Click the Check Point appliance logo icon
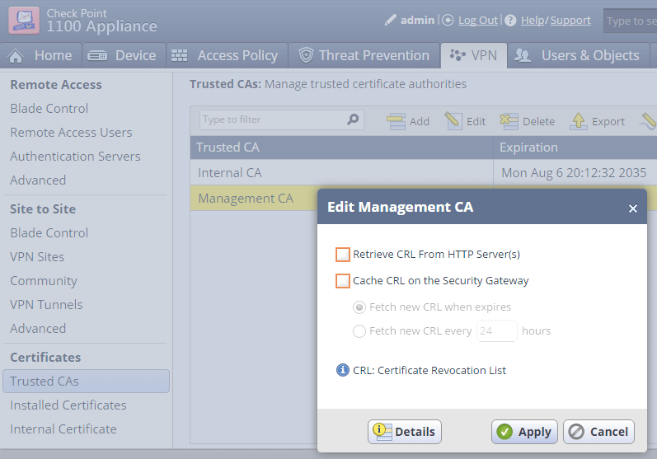The width and height of the screenshot is (657, 459). point(24,20)
